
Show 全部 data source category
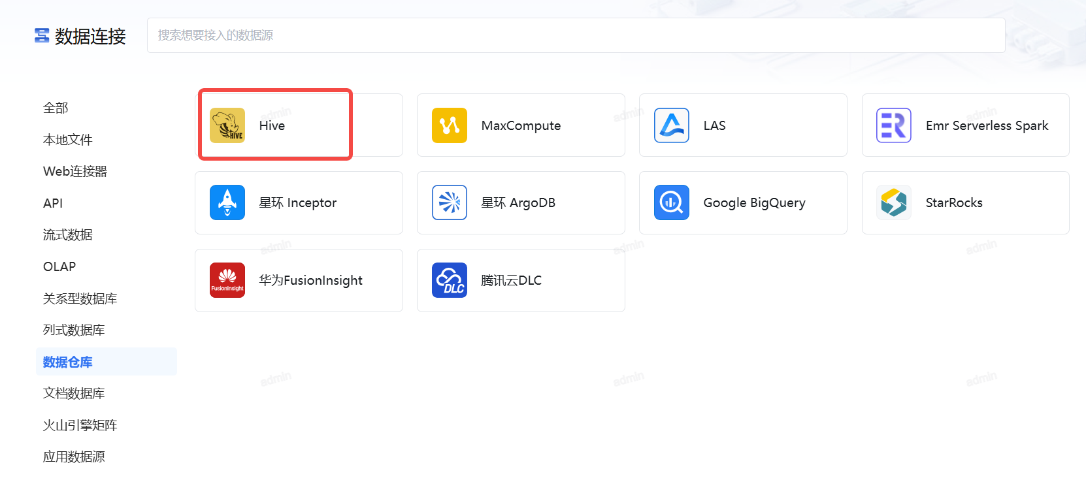click(x=56, y=108)
